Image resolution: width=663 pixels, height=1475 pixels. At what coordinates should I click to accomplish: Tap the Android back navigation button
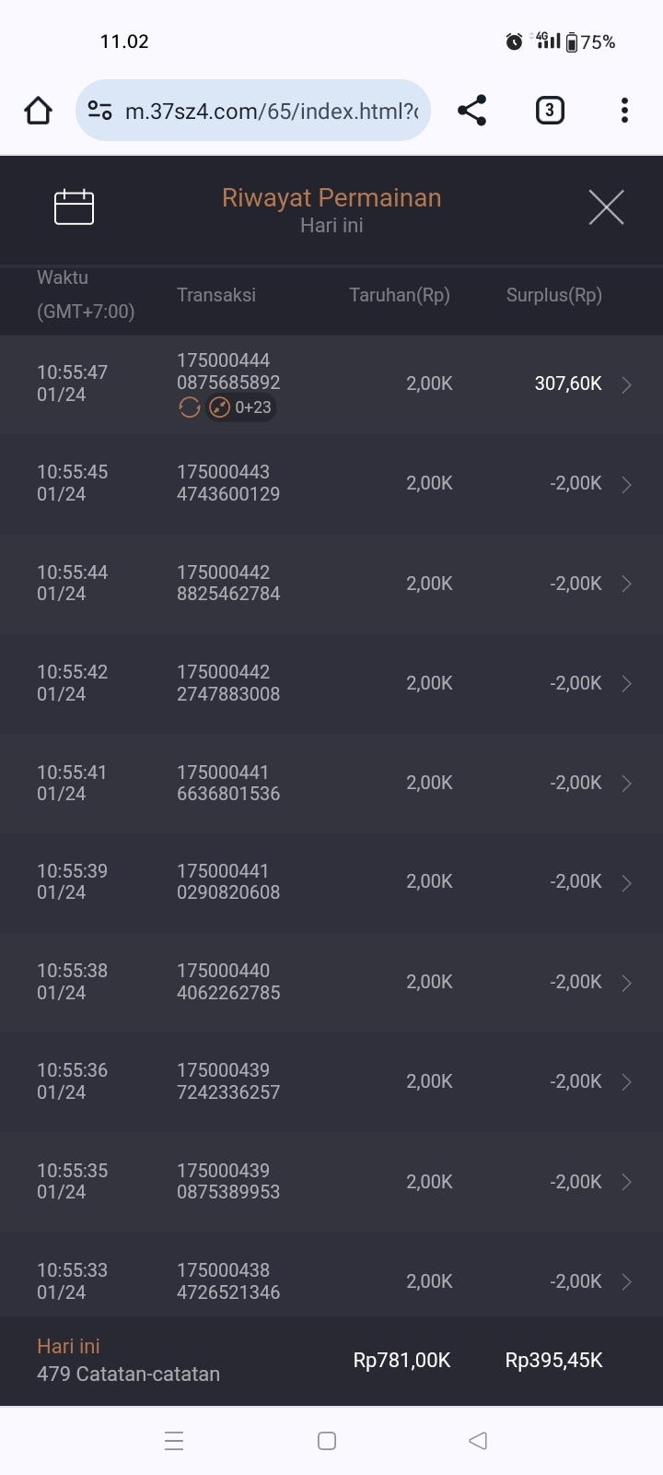tap(477, 1441)
